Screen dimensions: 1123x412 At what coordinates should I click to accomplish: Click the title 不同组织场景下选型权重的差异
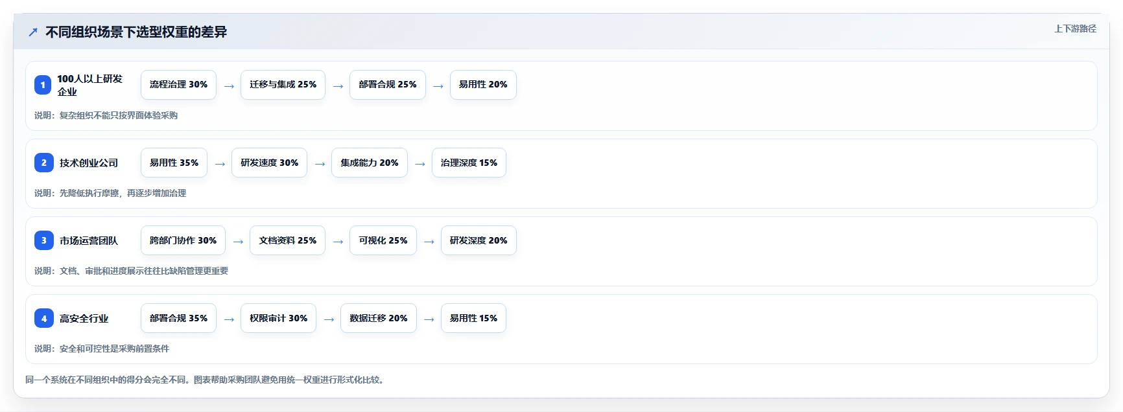136,32
